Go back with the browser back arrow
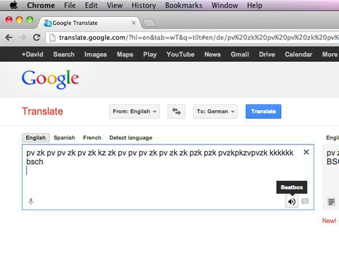Viewport: 339px width, 254px height. 8,38
